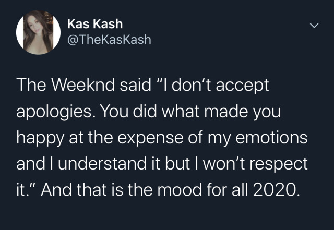Click the word "understand" in the tweet

pyautogui.click(x=102, y=164)
